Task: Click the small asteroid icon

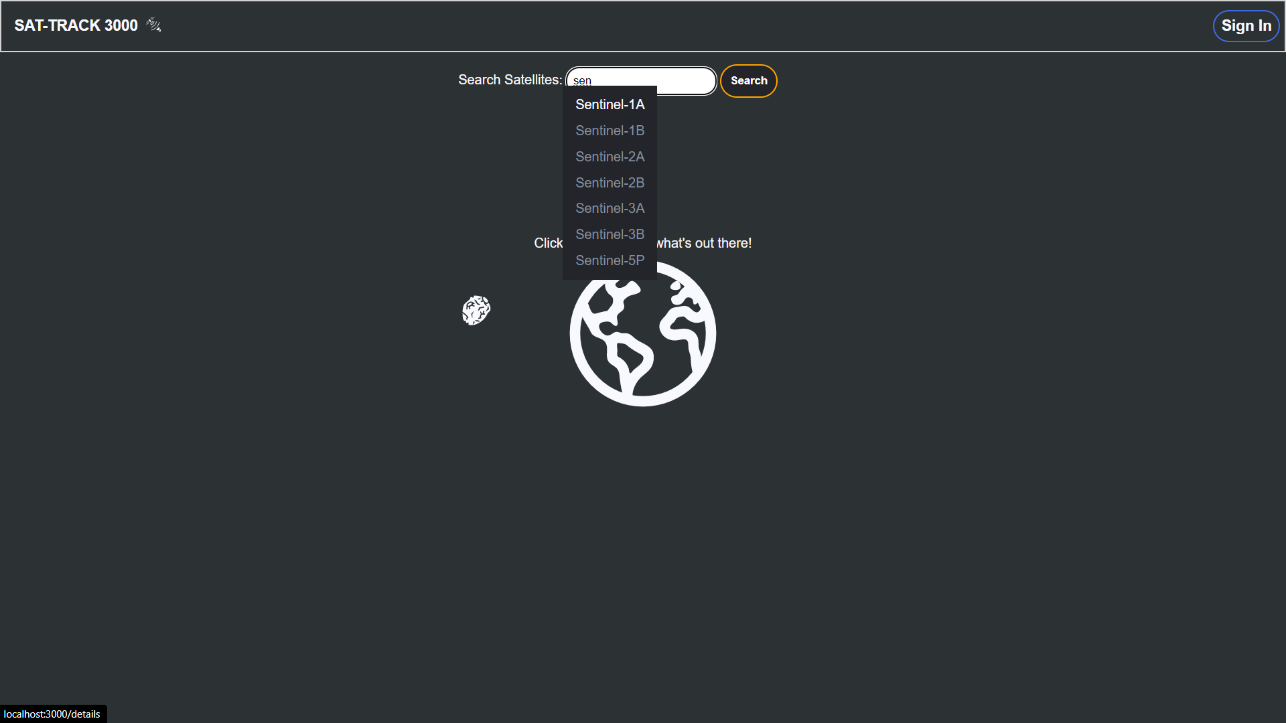Action: coord(476,311)
